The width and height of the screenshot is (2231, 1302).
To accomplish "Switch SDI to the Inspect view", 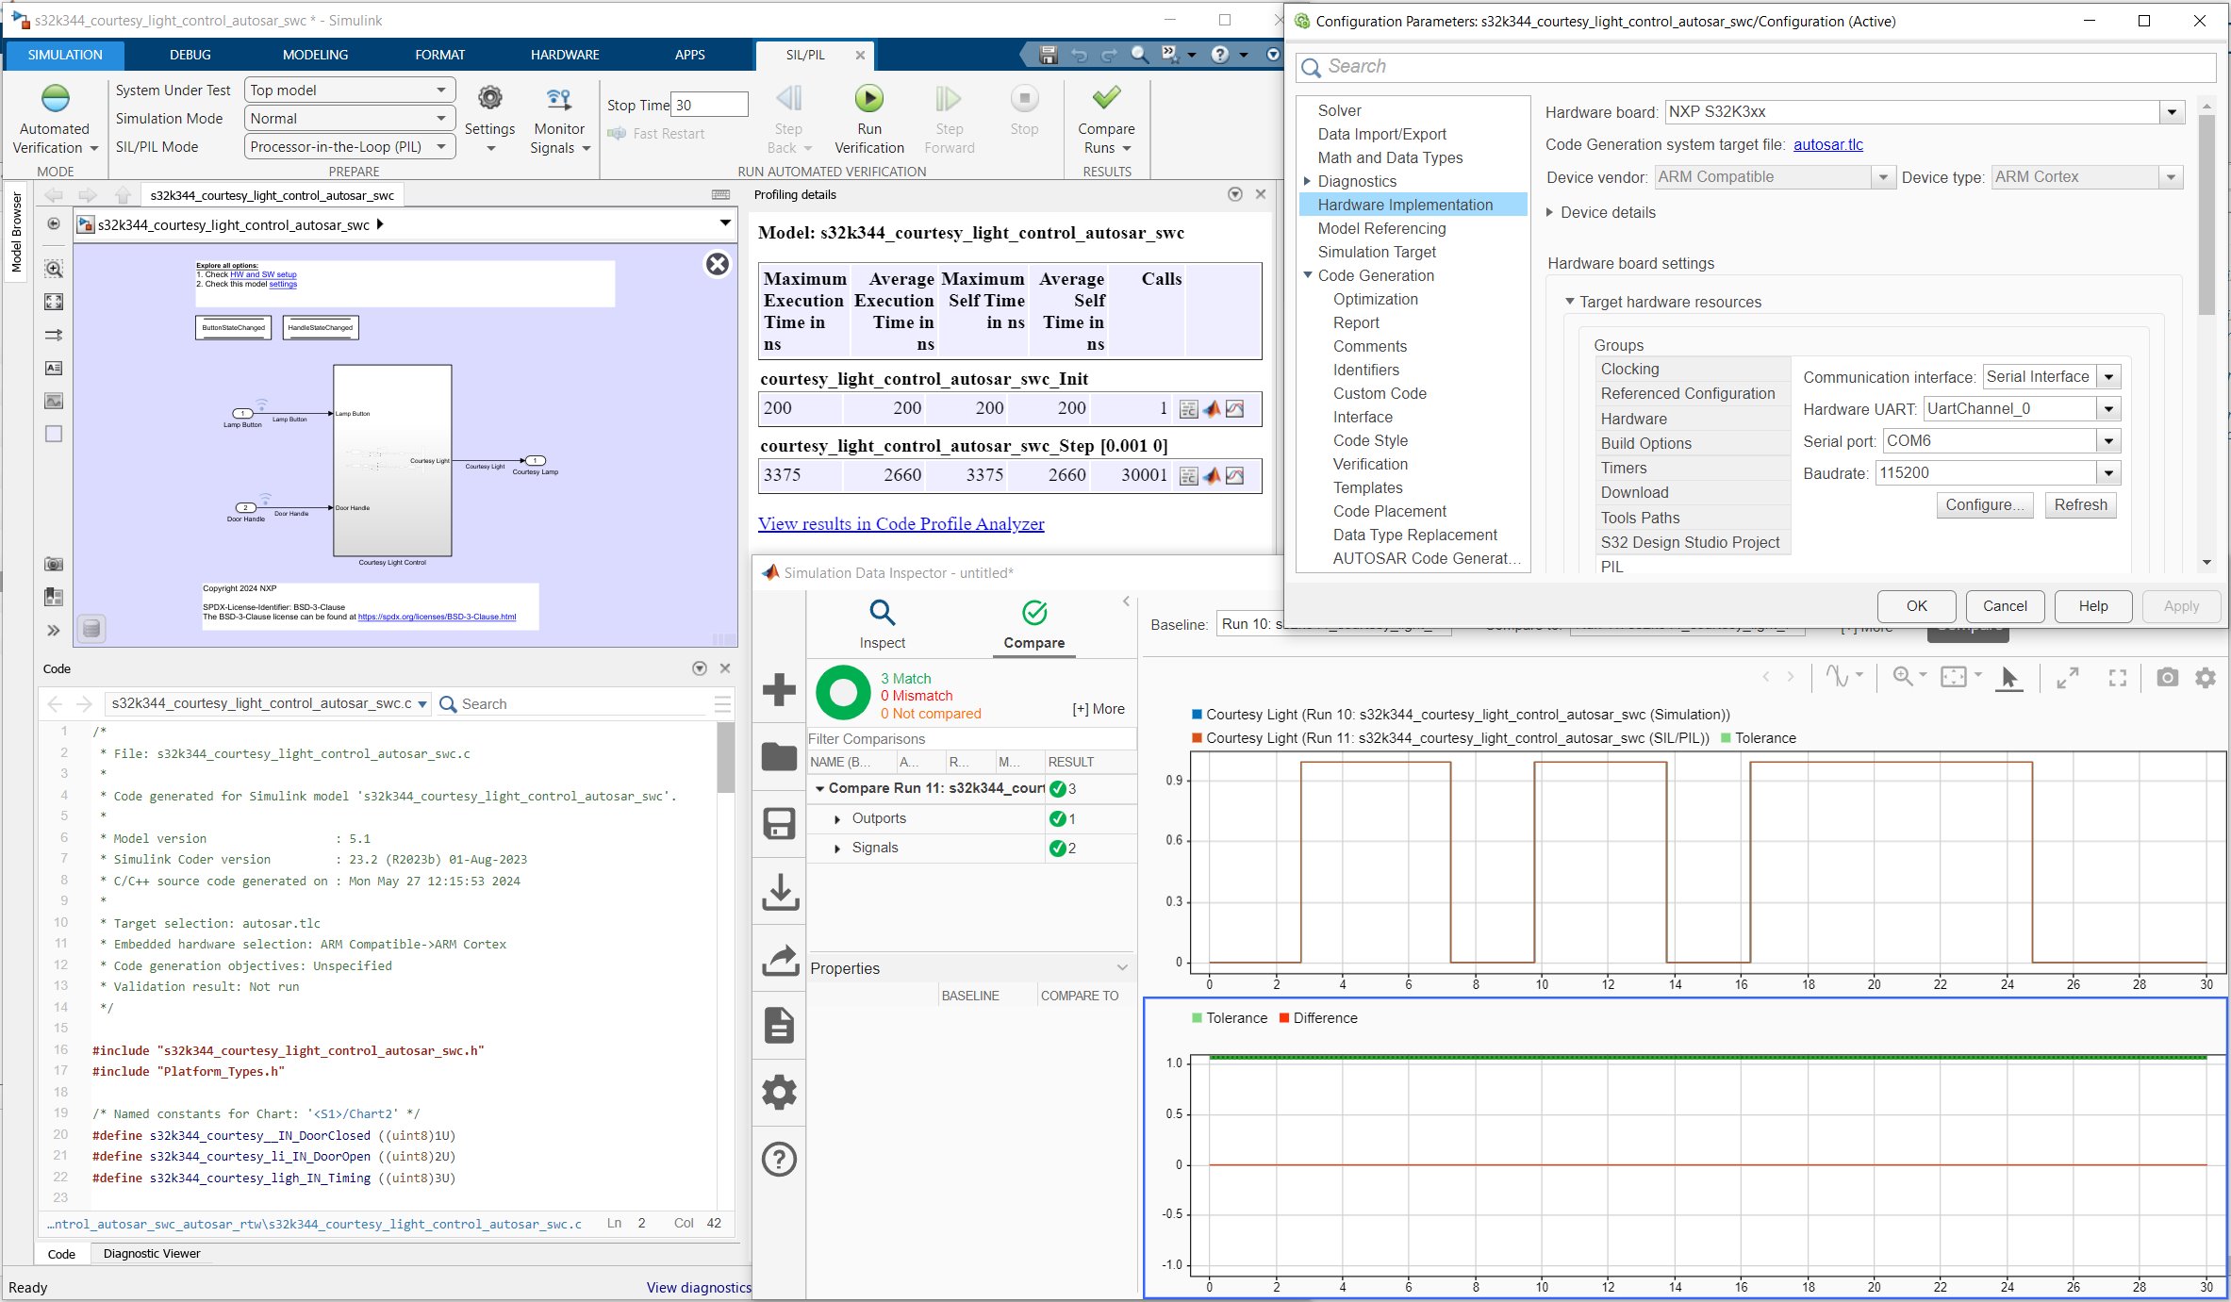I will click(x=883, y=622).
